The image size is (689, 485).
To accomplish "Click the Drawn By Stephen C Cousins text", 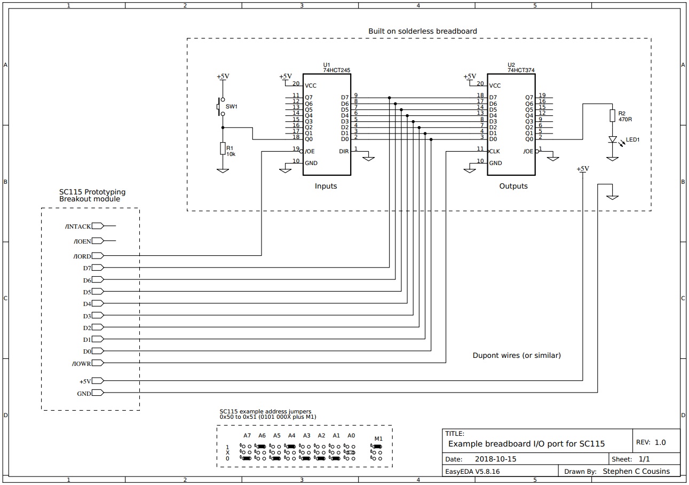I will coord(618,471).
